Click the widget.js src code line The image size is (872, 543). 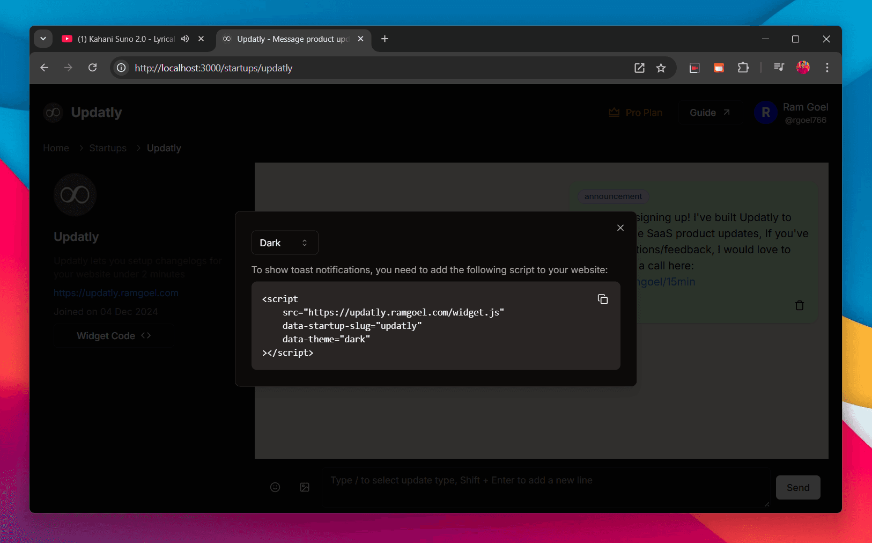tap(393, 312)
